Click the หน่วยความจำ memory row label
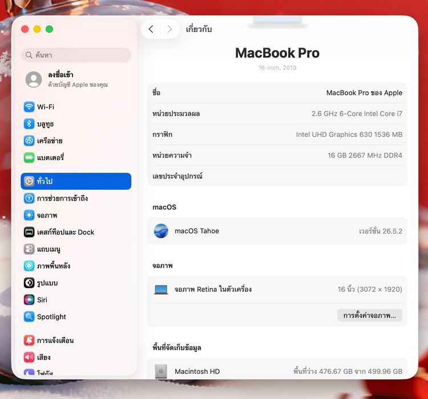Viewport: 428px width, 399px height. [172, 156]
